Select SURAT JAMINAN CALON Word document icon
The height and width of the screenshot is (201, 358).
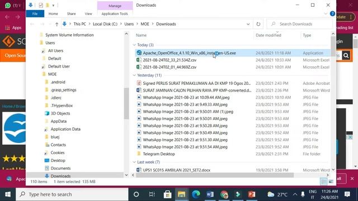point(139,90)
